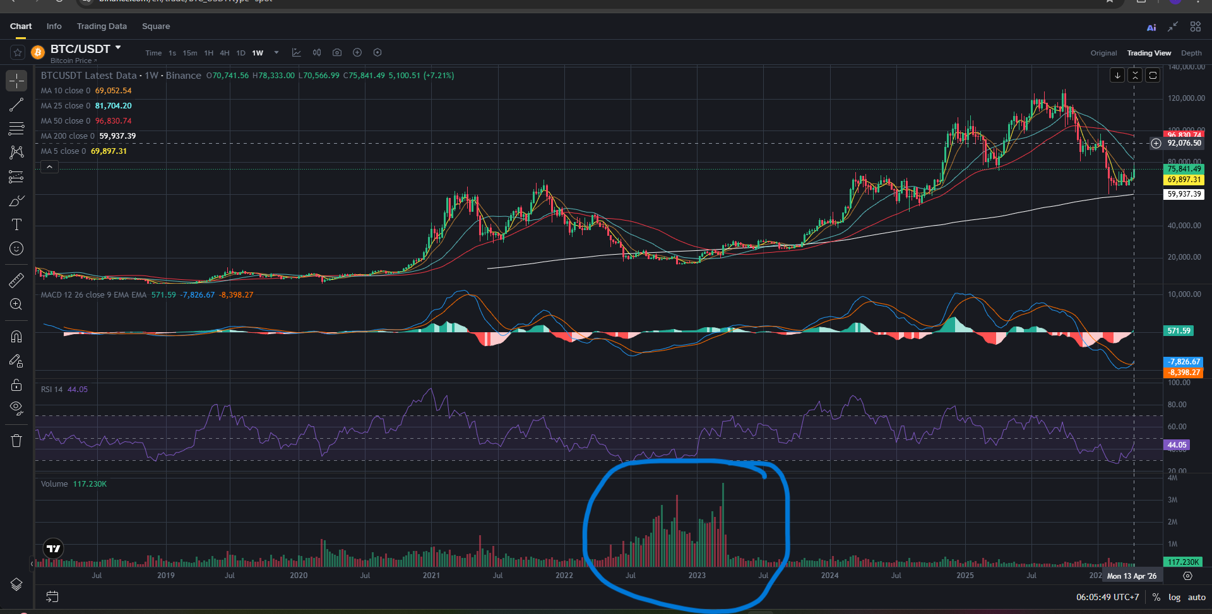The height and width of the screenshot is (614, 1212).
Task: Set chart interval to 15m
Action: point(190,53)
